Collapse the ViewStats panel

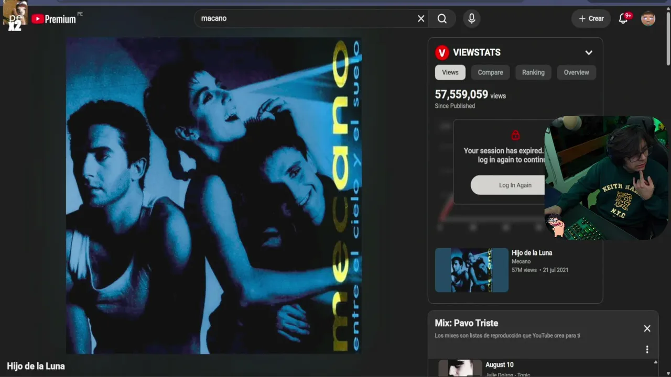pos(589,52)
